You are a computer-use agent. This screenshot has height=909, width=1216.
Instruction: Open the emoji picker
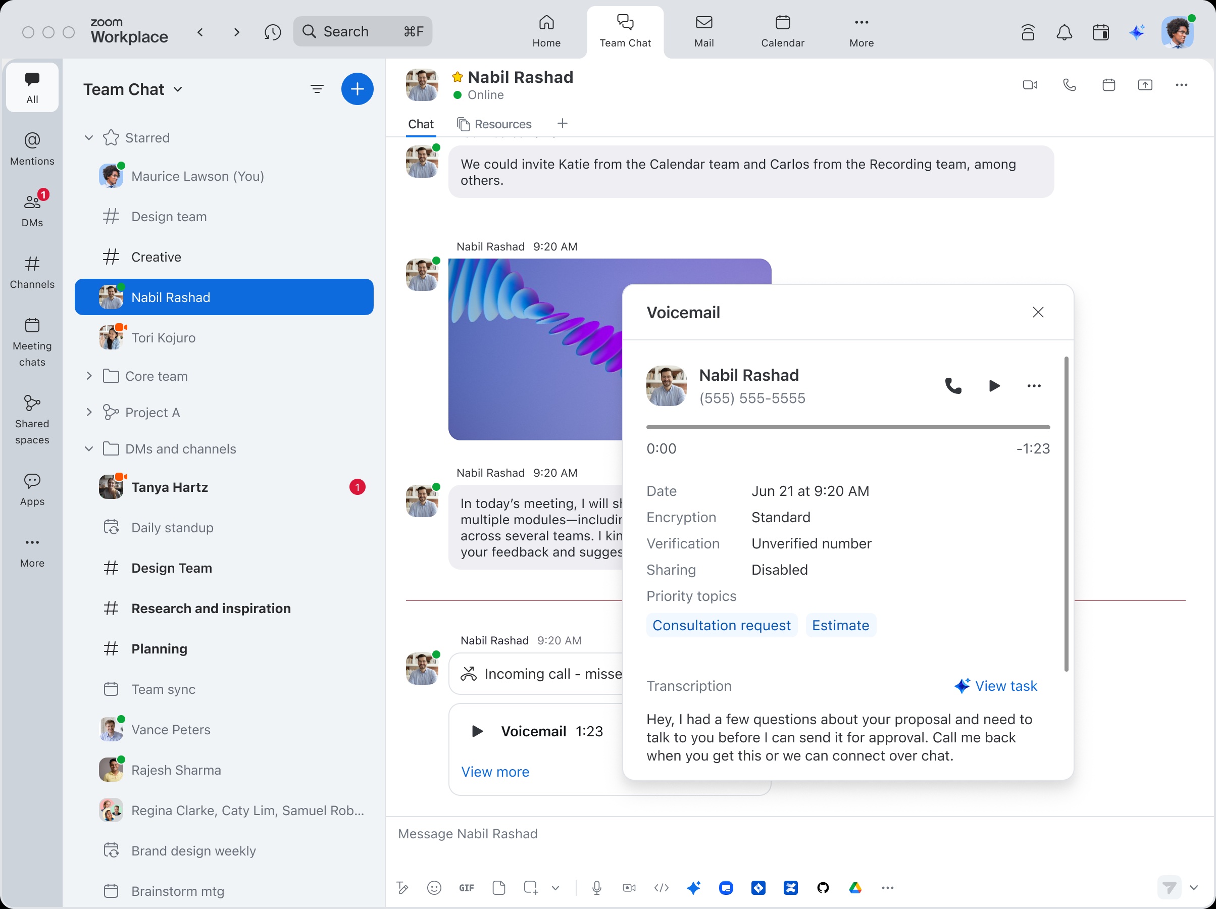point(434,888)
